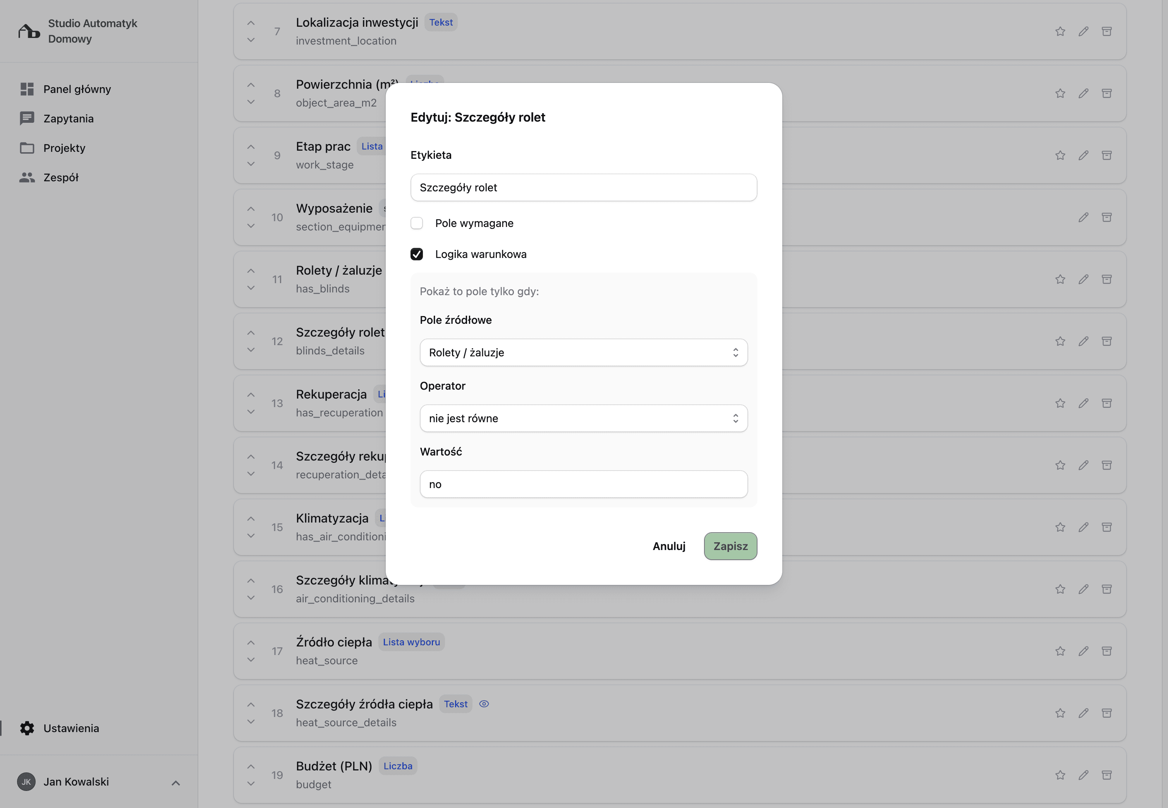Click the archive icon for Etap prac
Image resolution: width=1168 pixels, height=808 pixels.
point(1107,155)
